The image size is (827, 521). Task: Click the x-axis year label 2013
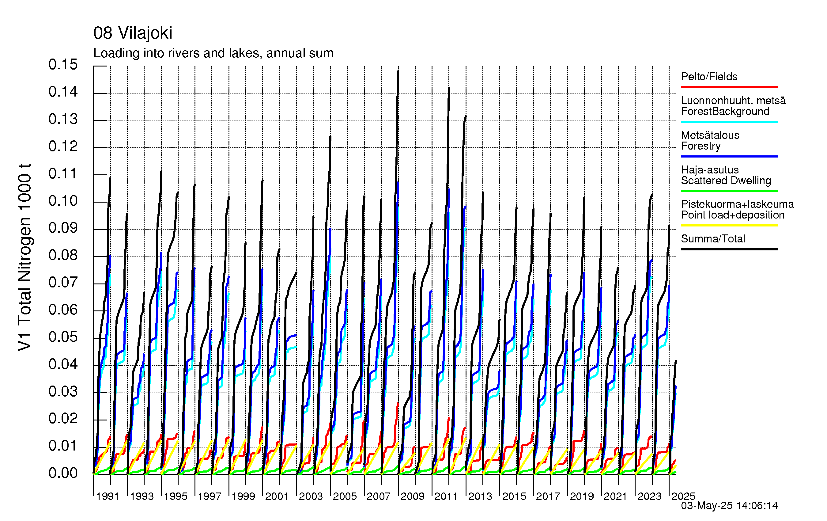(x=480, y=496)
